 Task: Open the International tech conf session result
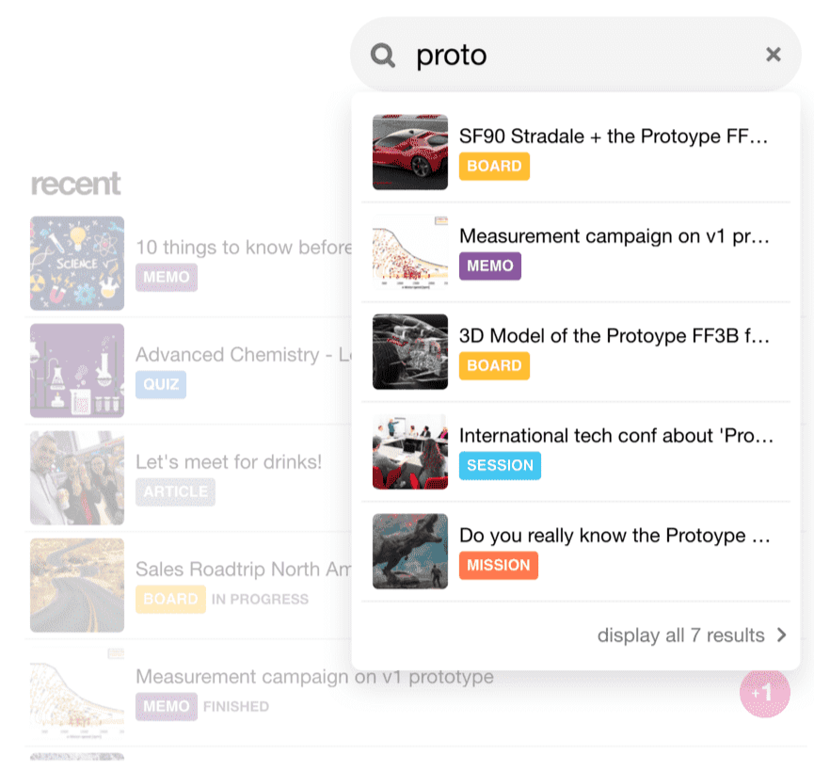[615, 436]
